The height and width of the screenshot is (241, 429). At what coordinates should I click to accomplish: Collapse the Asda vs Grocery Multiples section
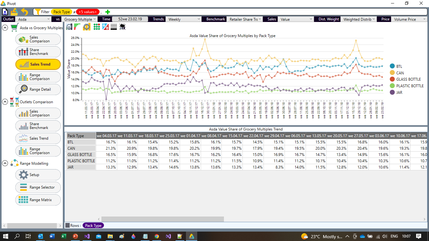coord(5,28)
